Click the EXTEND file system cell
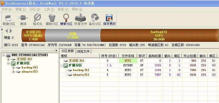Viewport: 219px width, 103px height. click(x=128, y=65)
